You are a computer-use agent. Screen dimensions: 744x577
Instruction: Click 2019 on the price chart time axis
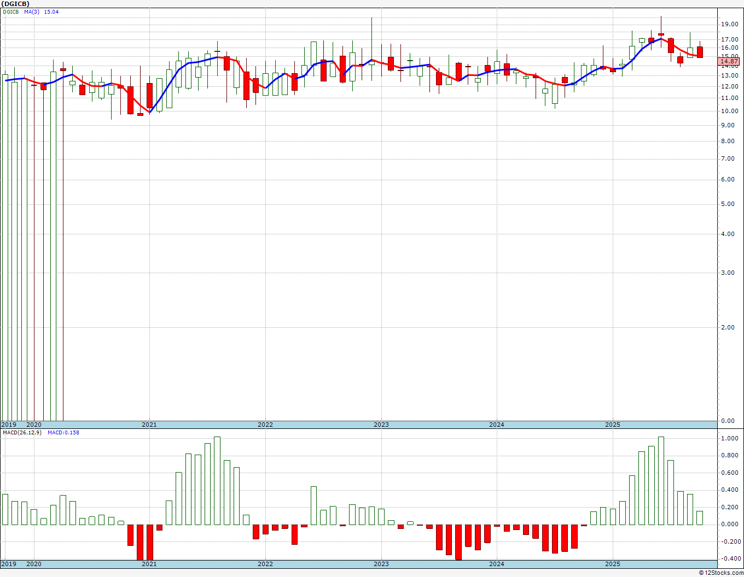coord(8,425)
